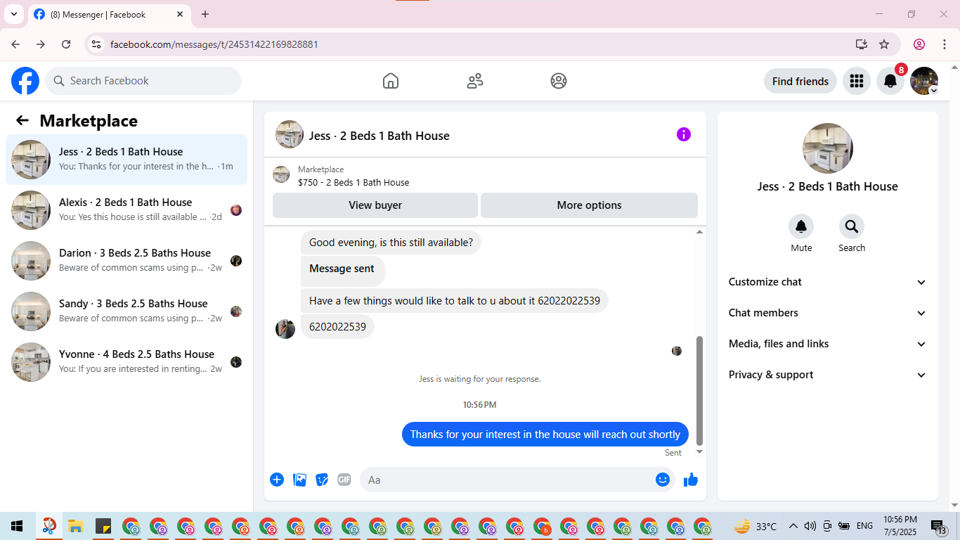The width and height of the screenshot is (960, 540).
Task: Reload the browser page
Action: (66, 44)
